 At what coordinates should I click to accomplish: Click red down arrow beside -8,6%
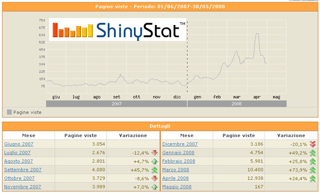point(155,179)
